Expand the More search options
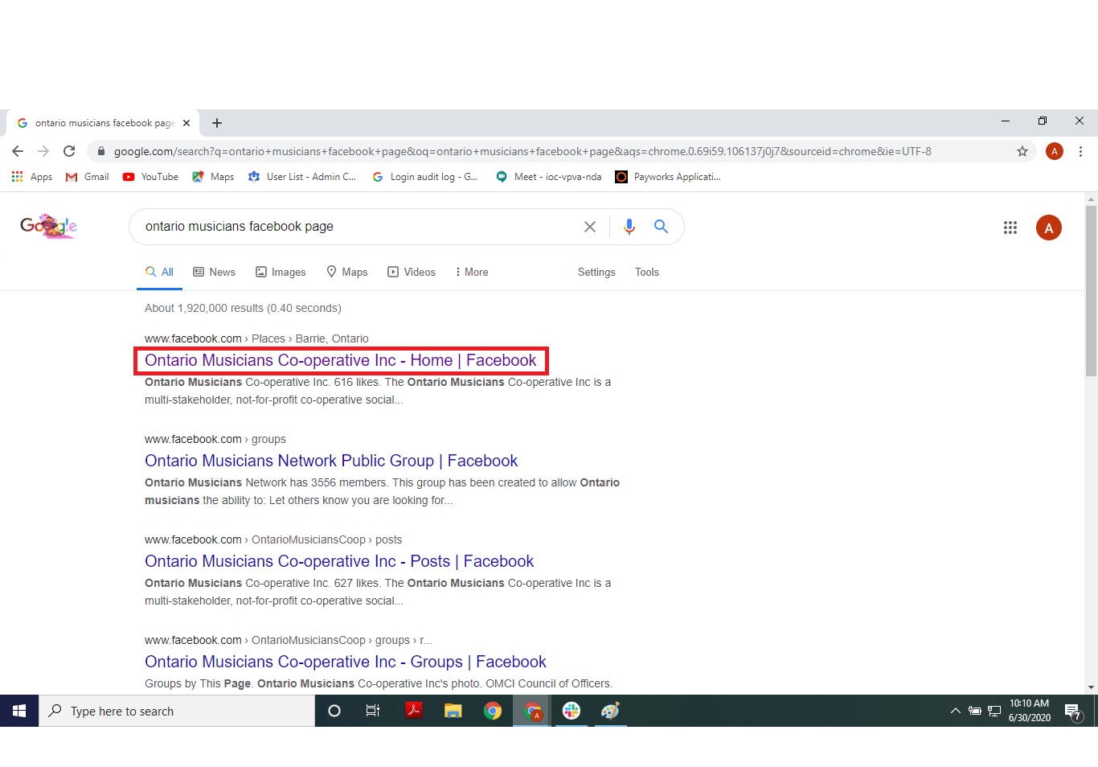Viewport: 1098px width, 767px height. click(x=472, y=273)
